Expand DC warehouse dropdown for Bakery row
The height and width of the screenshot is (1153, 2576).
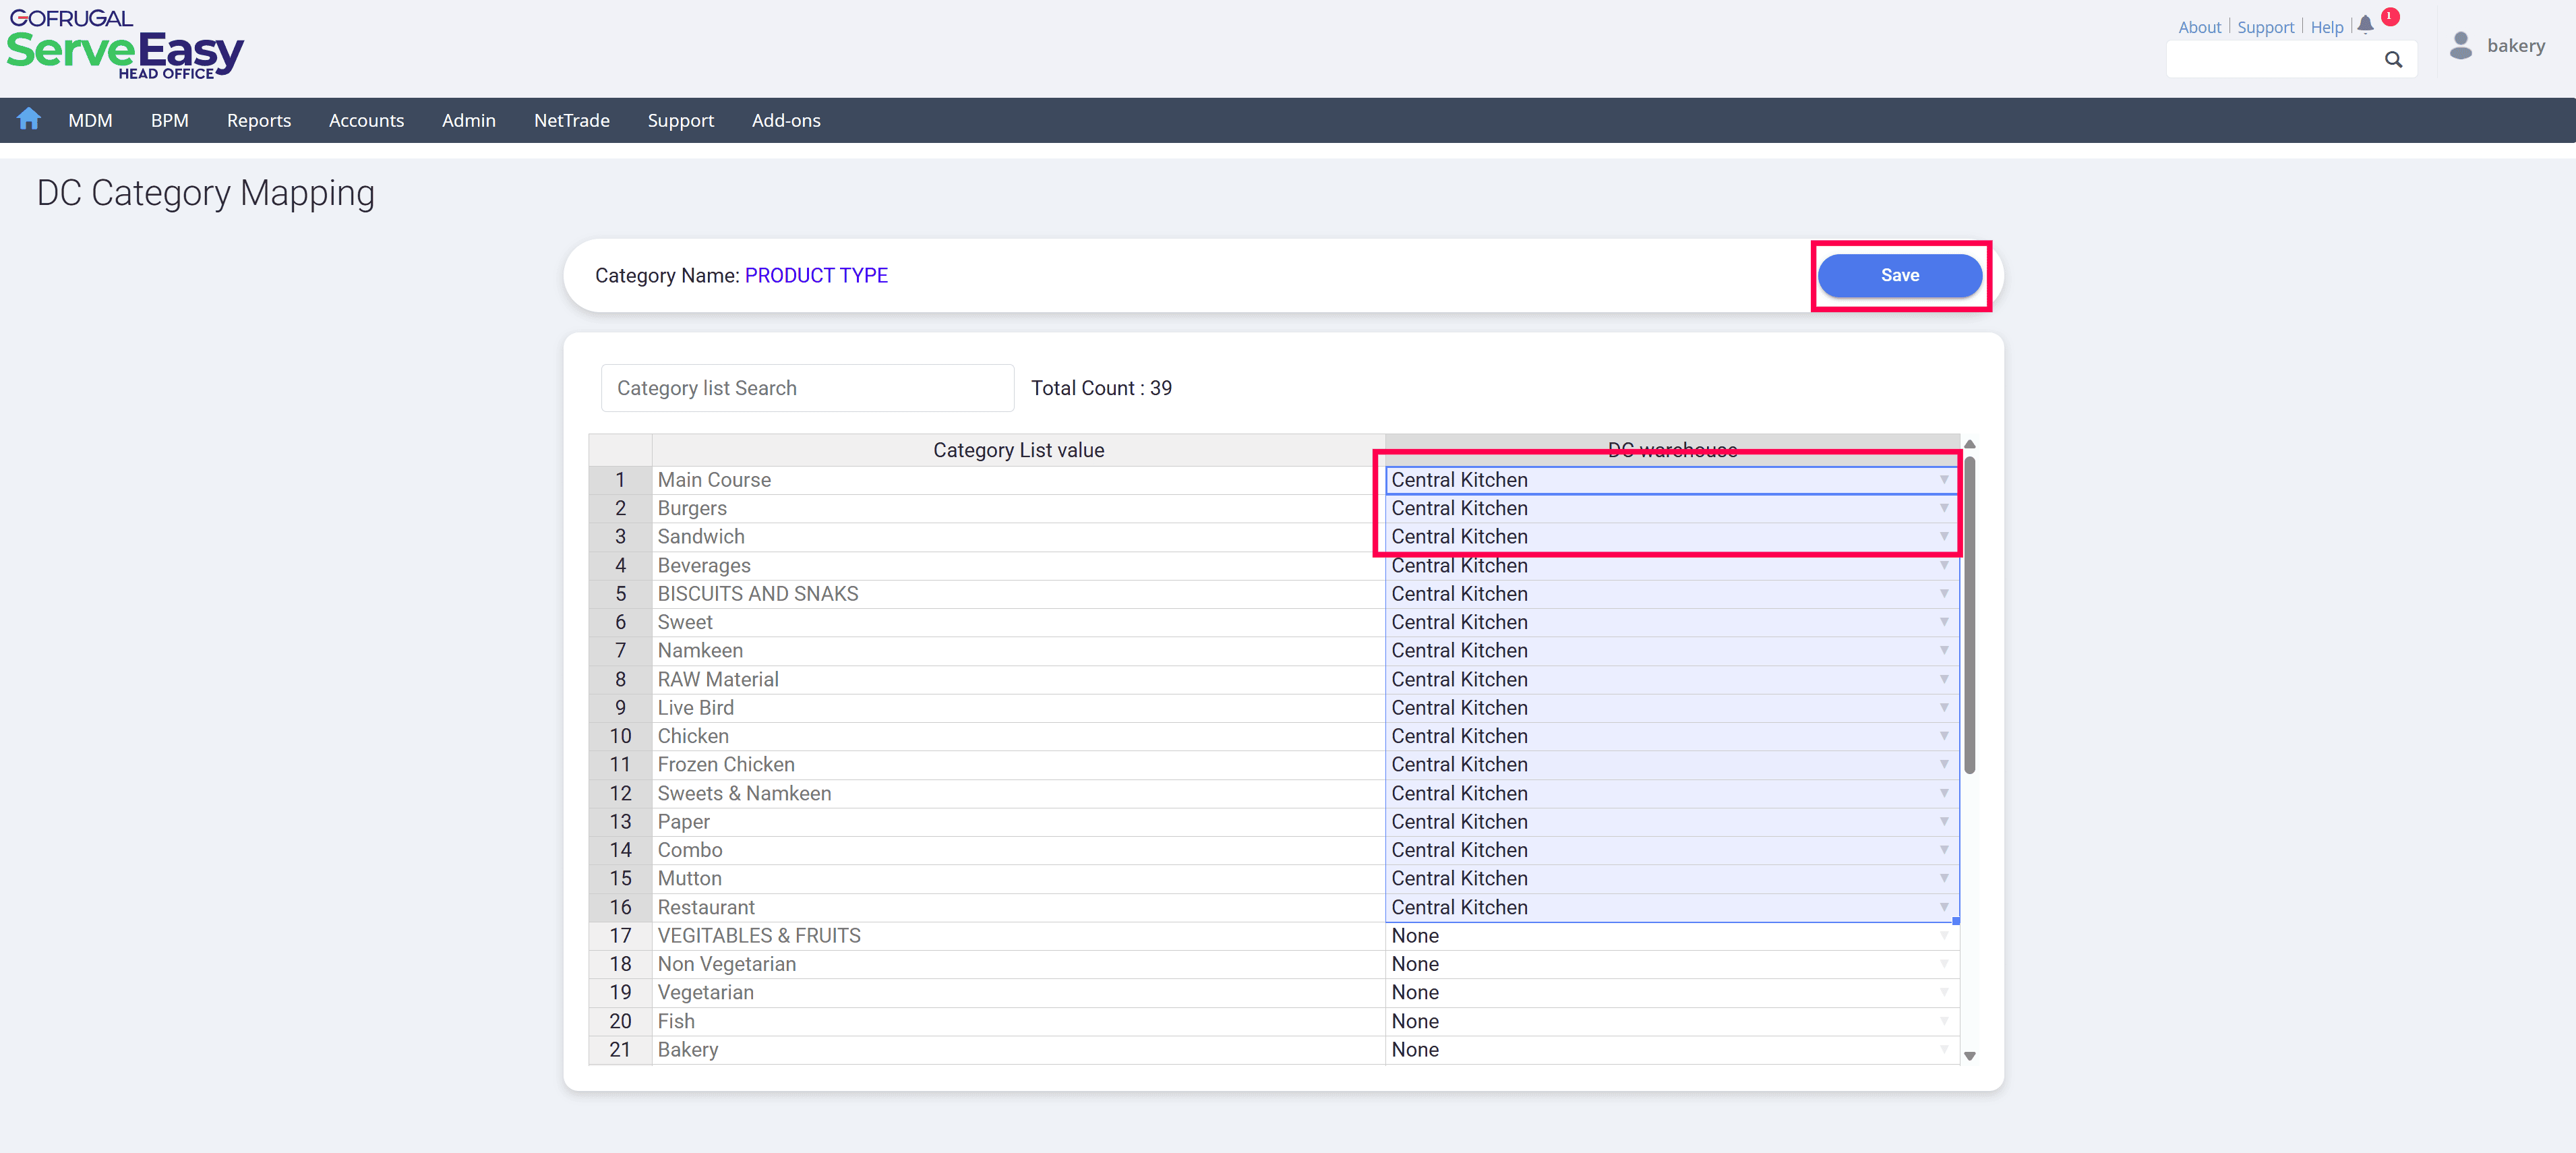click(1943, 1050)
